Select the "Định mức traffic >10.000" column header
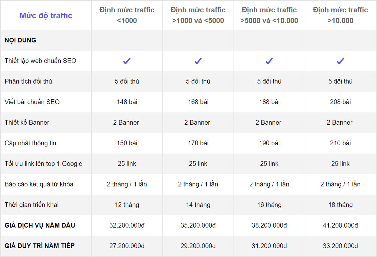 coord(340,15)
